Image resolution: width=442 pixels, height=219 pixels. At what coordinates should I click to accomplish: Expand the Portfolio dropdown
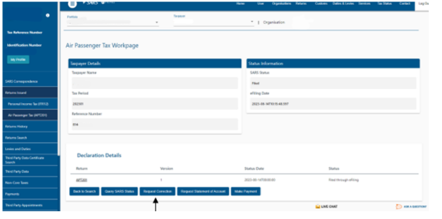(x=156, y=23)
